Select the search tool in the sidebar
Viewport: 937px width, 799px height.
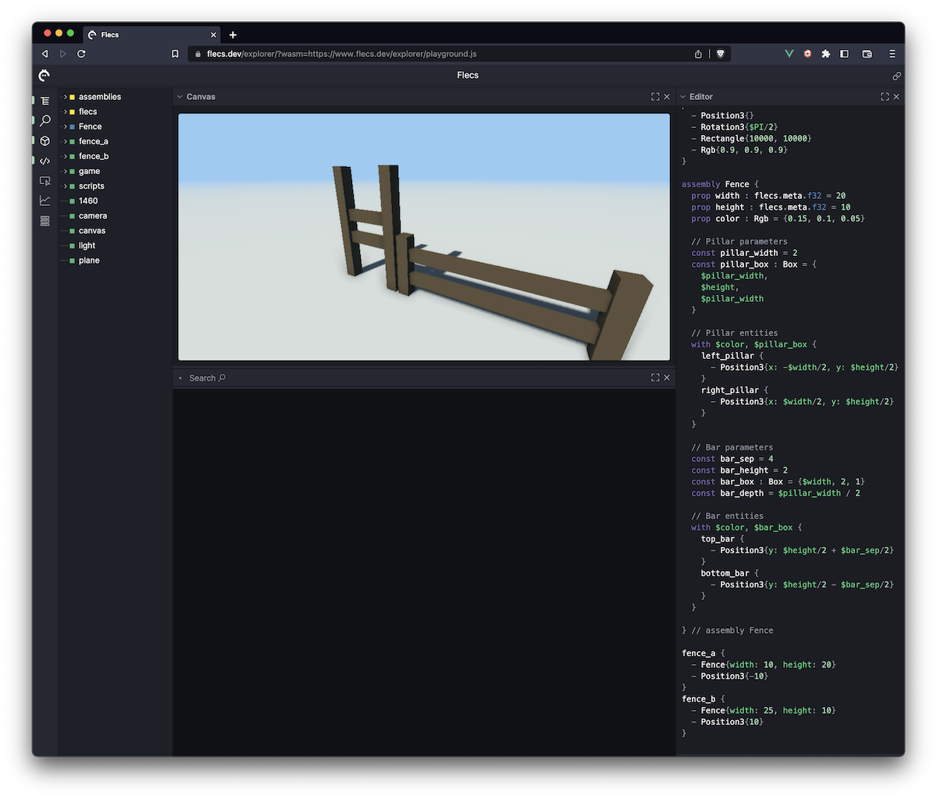(45, 120)
